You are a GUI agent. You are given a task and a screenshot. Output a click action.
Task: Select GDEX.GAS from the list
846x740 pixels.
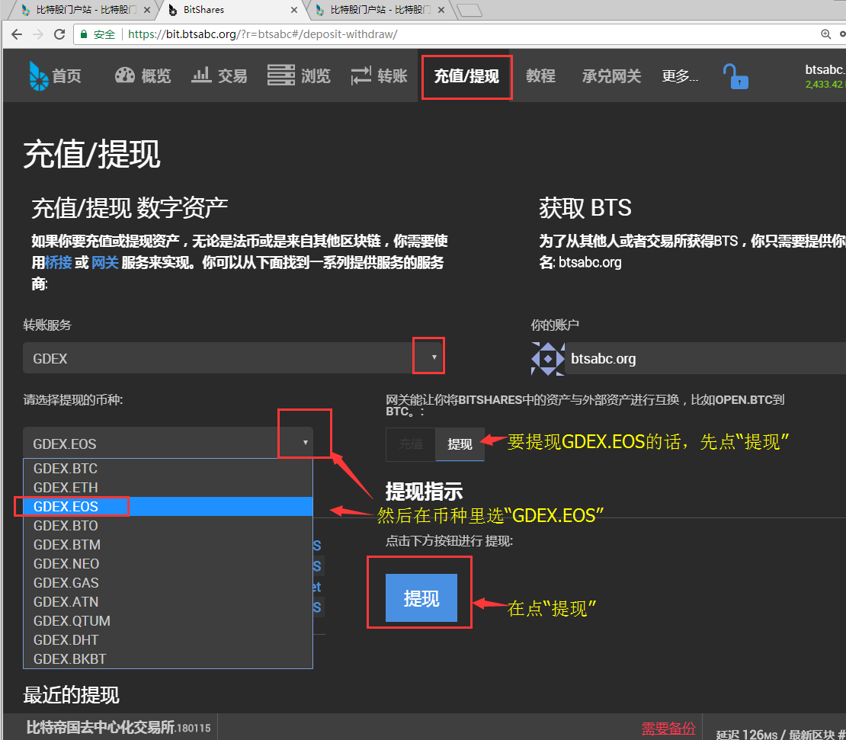point(168,582)
